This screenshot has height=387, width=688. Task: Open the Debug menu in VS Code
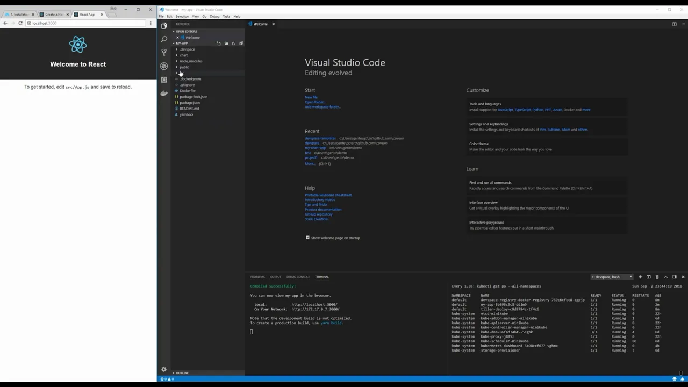click(214, 17)
